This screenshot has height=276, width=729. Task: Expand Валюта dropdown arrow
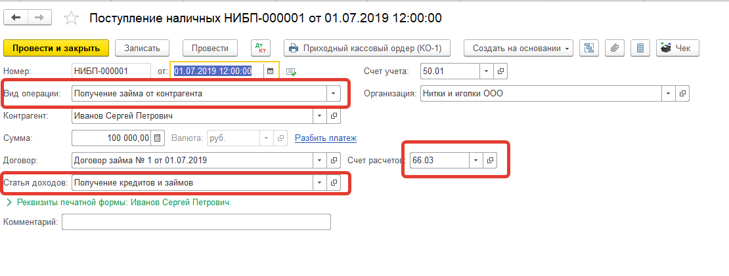[x=267, y=138]
